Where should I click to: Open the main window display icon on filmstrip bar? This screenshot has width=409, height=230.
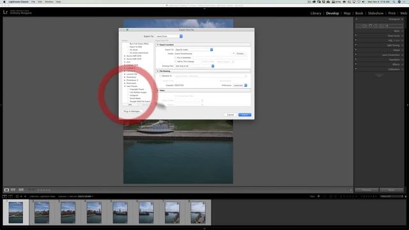tap(4, 196)
